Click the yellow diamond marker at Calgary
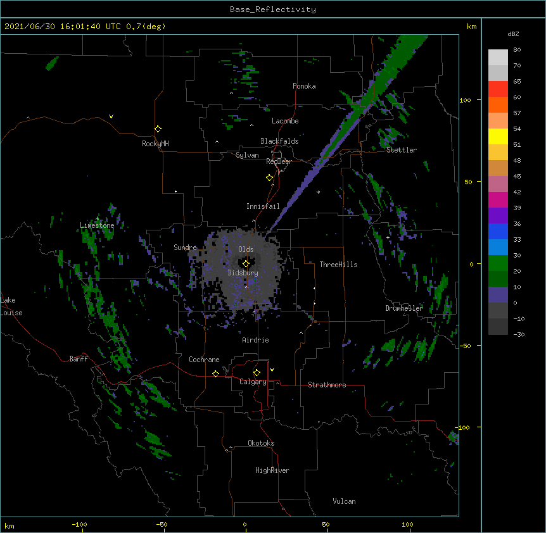Image resolution: width=546 pixels, height=533 pixels. tap(257, 373)
